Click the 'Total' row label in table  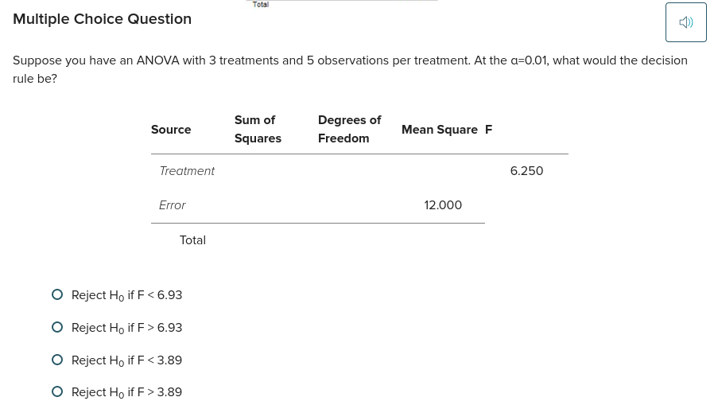click(192, 240)
